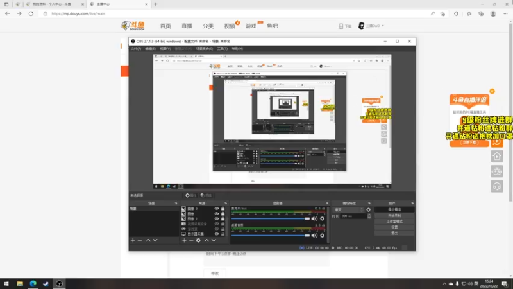
Task: Toggle lock on the 显示器采集 source
Action: tap(223, 234)
